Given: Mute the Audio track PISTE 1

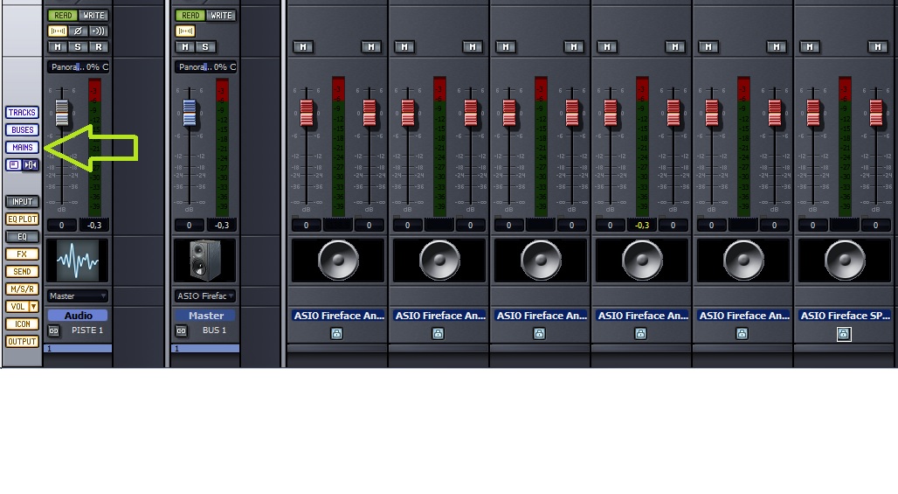Looking at the screenshot, I should click(x=58, y=47).
